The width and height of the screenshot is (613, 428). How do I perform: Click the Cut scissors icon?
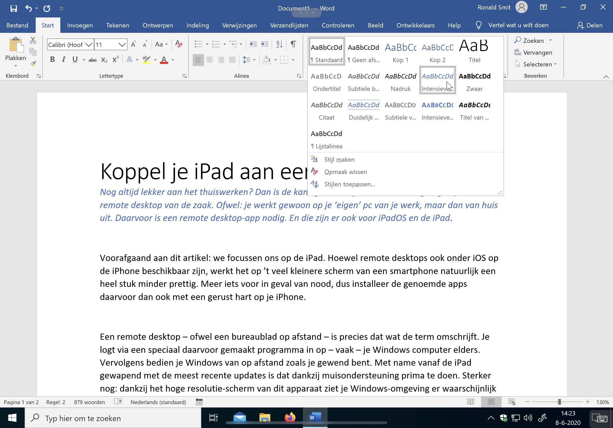tap(33, 40)
